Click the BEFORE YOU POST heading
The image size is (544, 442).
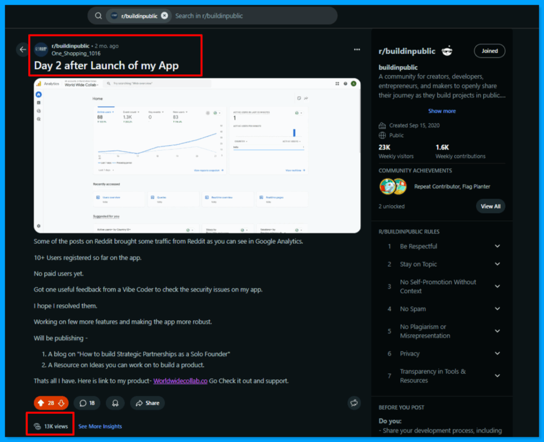pos(401,407)
